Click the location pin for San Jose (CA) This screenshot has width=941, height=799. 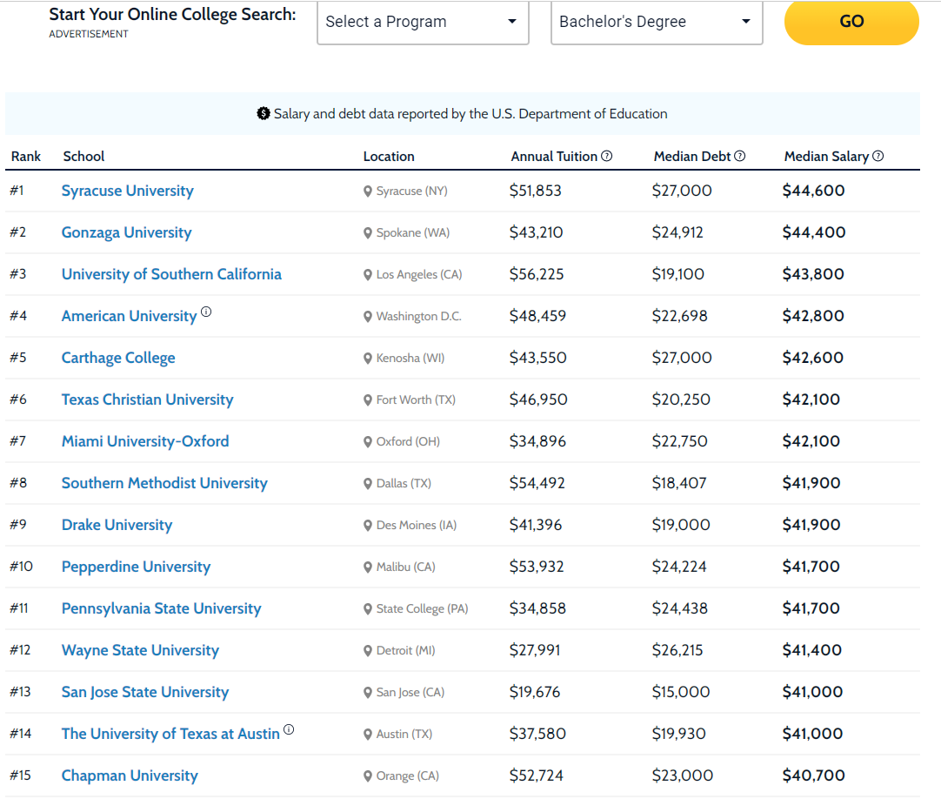(368, 693)
